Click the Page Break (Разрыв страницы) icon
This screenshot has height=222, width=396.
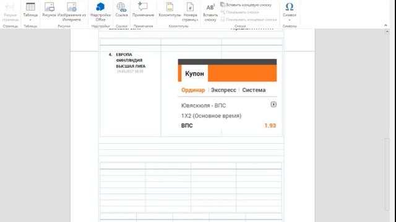coord(10,7)
